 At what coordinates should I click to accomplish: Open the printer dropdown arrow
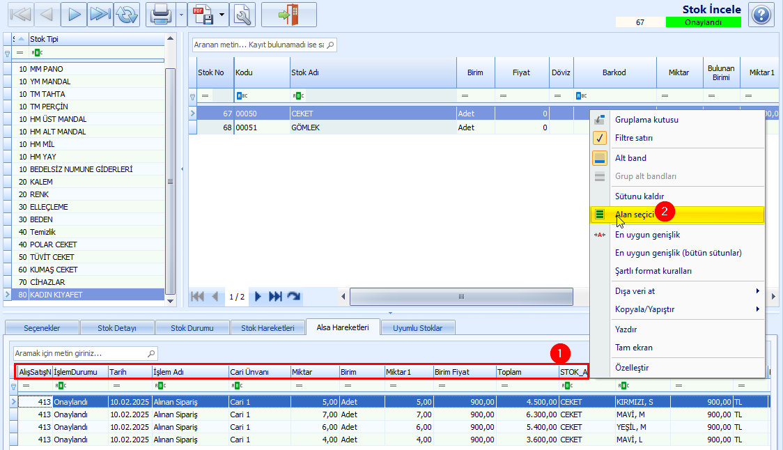(x=181, y=15)
